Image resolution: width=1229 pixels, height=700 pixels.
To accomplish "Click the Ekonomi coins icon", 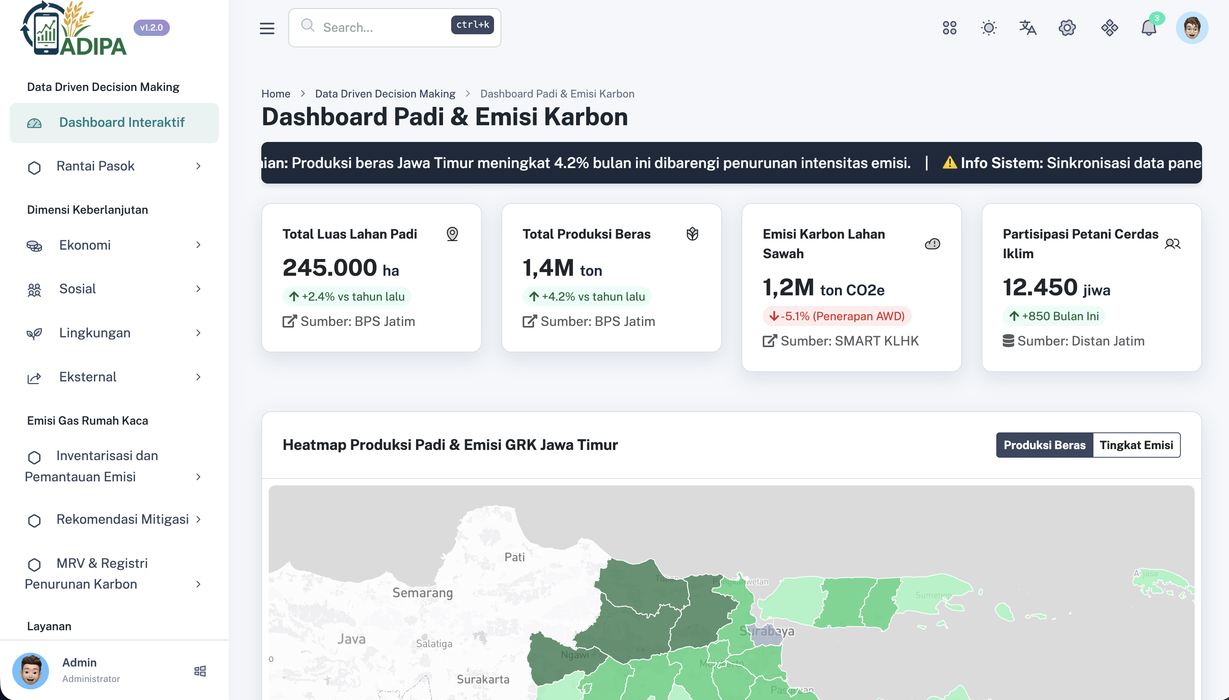I will pyautogui.click(x=34, y=246).
